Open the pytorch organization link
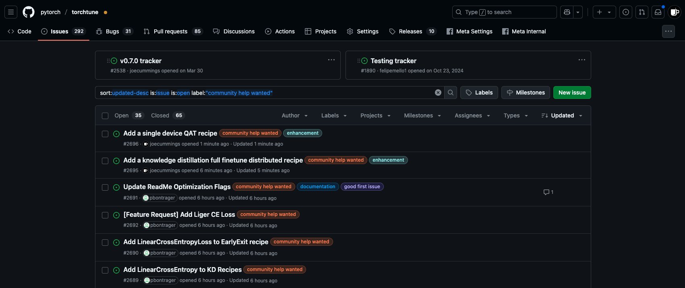This screenshot has height=288, width=685. pyautogui.click(x=50, y=12)
